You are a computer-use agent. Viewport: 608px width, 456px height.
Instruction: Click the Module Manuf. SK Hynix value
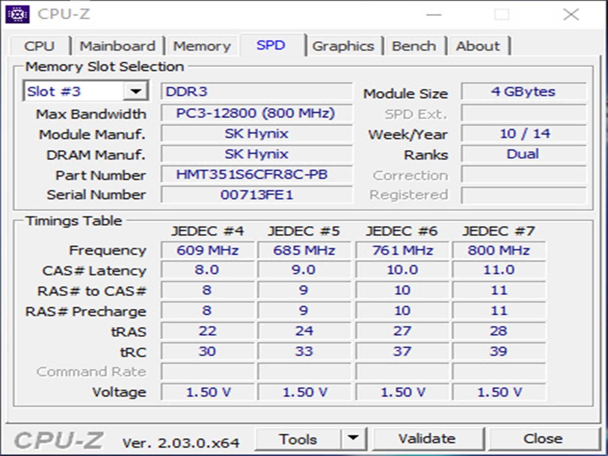coord(256,133)
